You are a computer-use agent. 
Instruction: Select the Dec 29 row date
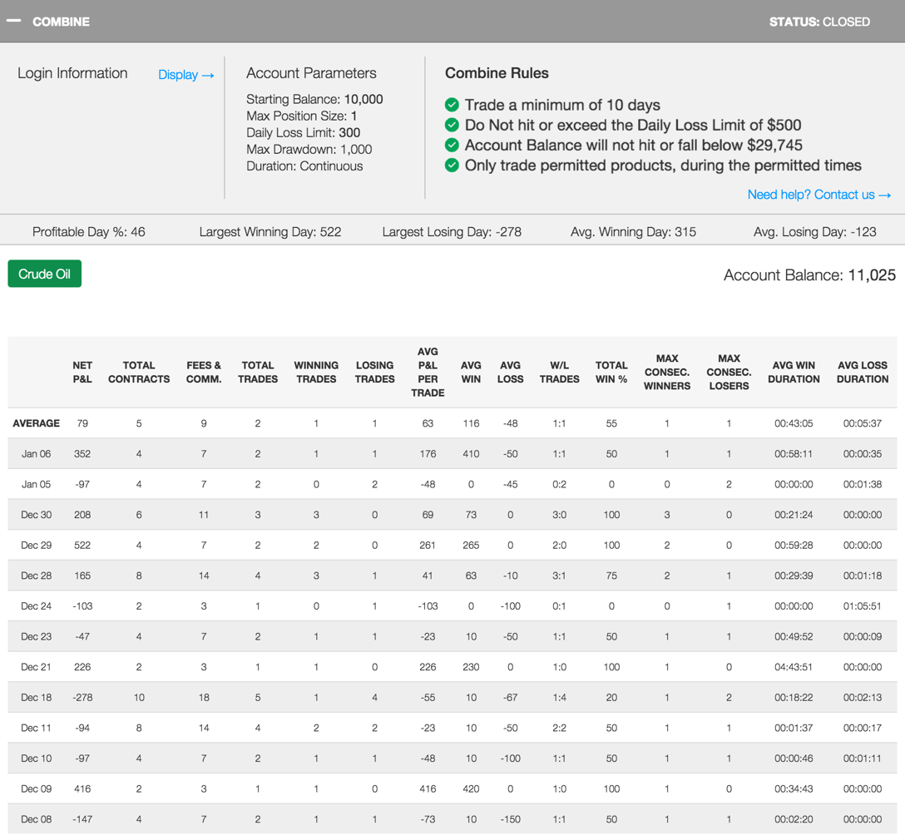[36, 546]
